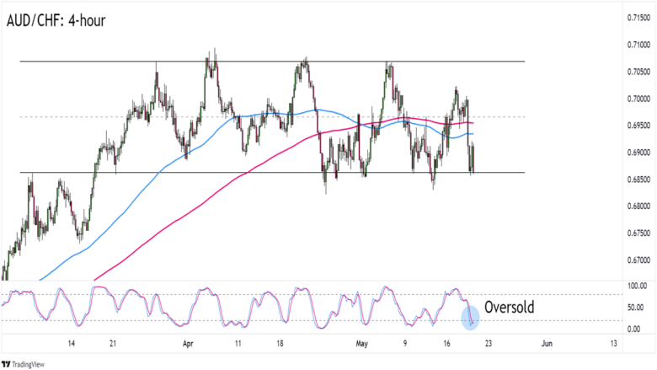Click the 50.00 stochastic scale label
The image size is (657, 370).
click(x=635, y=308)
